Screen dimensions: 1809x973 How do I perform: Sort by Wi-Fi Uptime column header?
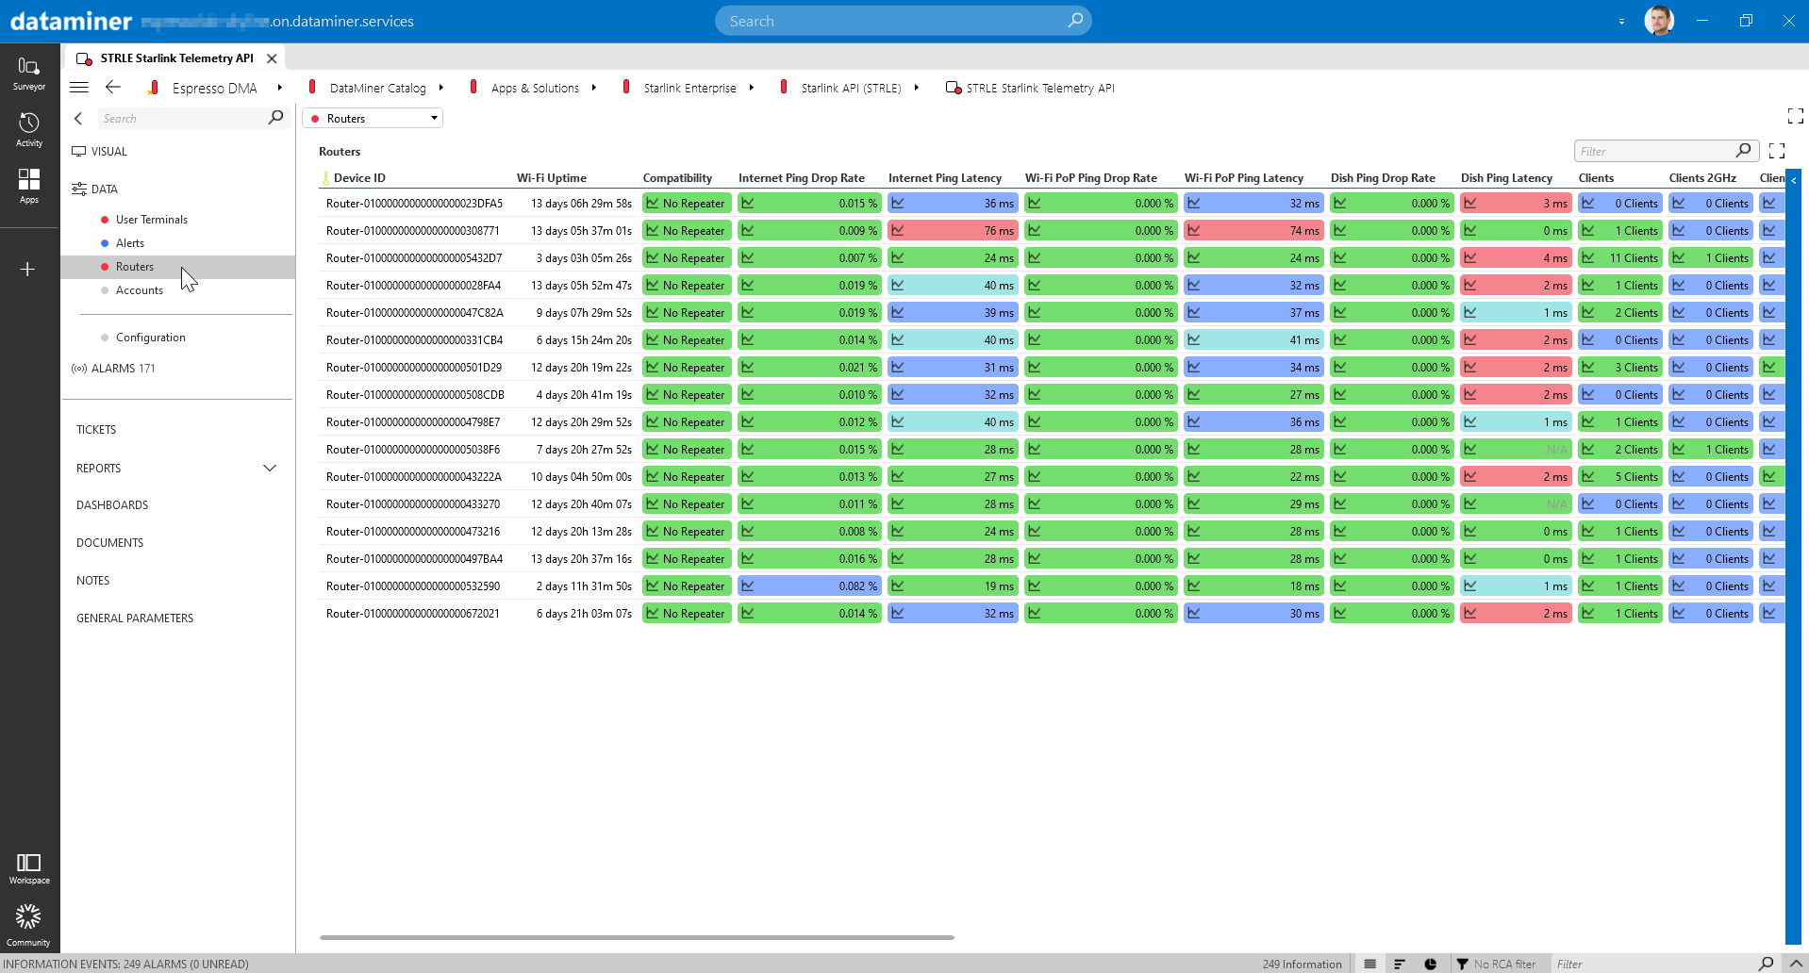552,178
